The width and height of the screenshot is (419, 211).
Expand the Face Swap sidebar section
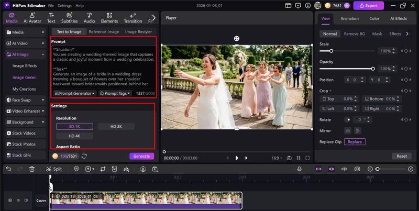[x=24, y=99]
